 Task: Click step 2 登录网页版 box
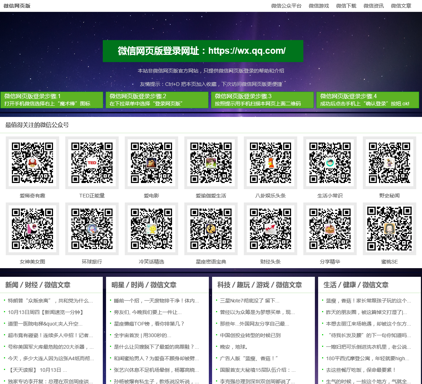coord(157,100)
